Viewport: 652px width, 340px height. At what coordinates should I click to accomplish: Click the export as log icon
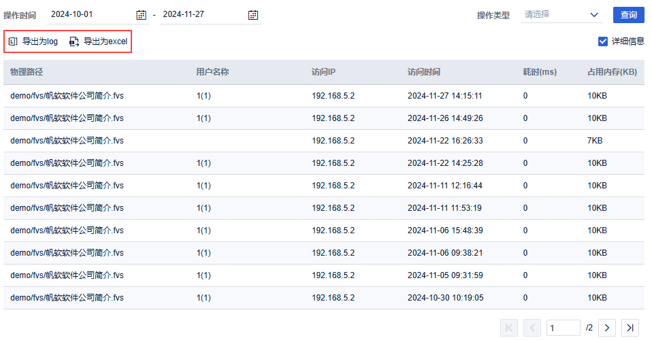click(13, 41)
